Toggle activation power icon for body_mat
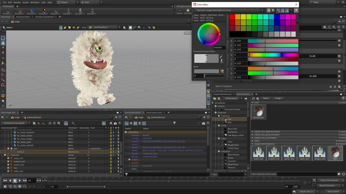This screenshot has width=346, height=194. pos(111,158)
